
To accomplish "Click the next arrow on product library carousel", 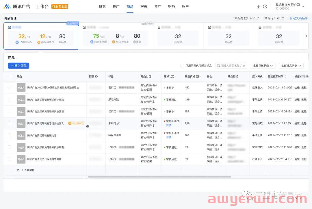I will (306, 36).
